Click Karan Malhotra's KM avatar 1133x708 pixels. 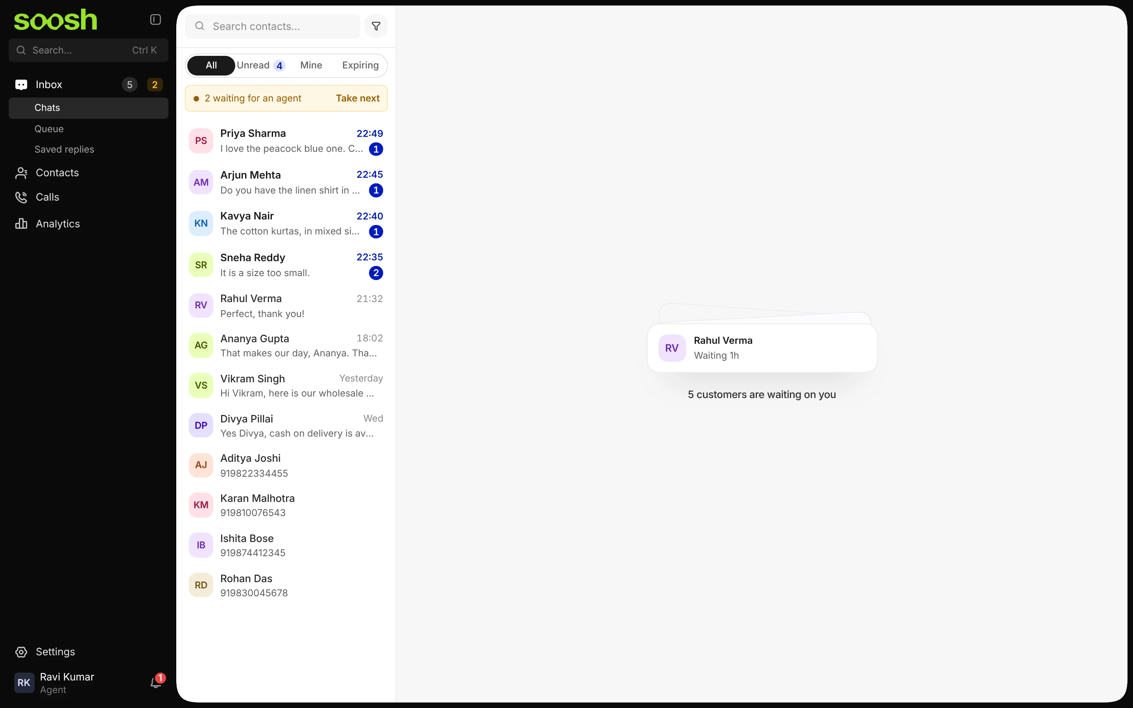pyautogui.click(x=201, y=505)
